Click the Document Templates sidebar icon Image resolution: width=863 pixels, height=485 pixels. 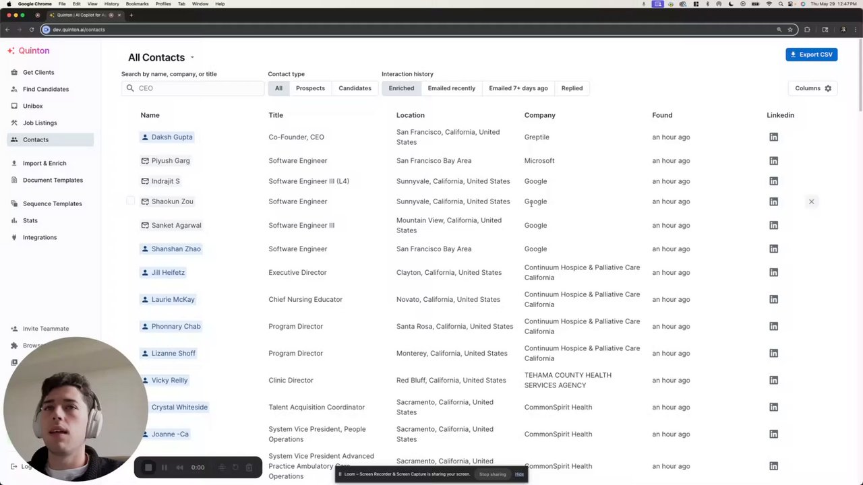(x=15, y=180)
